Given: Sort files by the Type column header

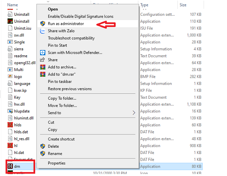Looking at the screenshot, I should click(144, 5).
